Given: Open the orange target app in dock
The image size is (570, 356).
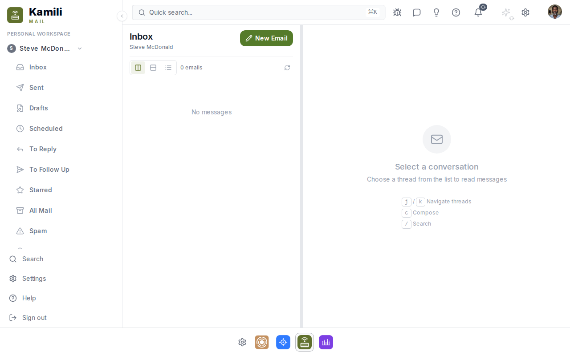Looking at the screenshot, I should (262, 342).
